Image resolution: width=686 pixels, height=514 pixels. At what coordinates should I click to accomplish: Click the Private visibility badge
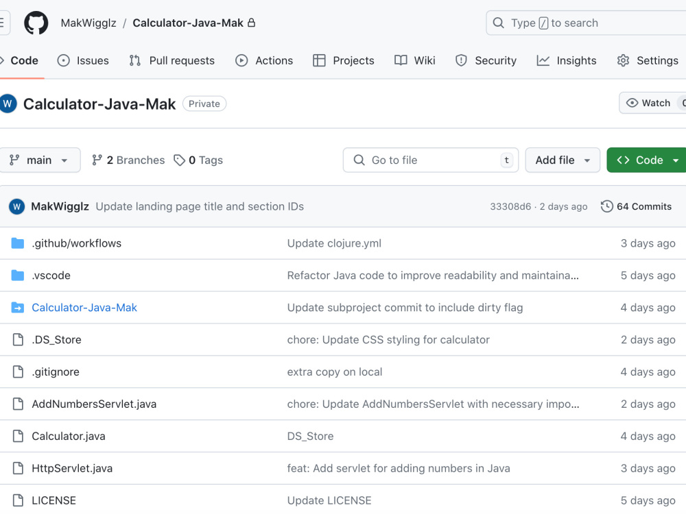[204, 103]
